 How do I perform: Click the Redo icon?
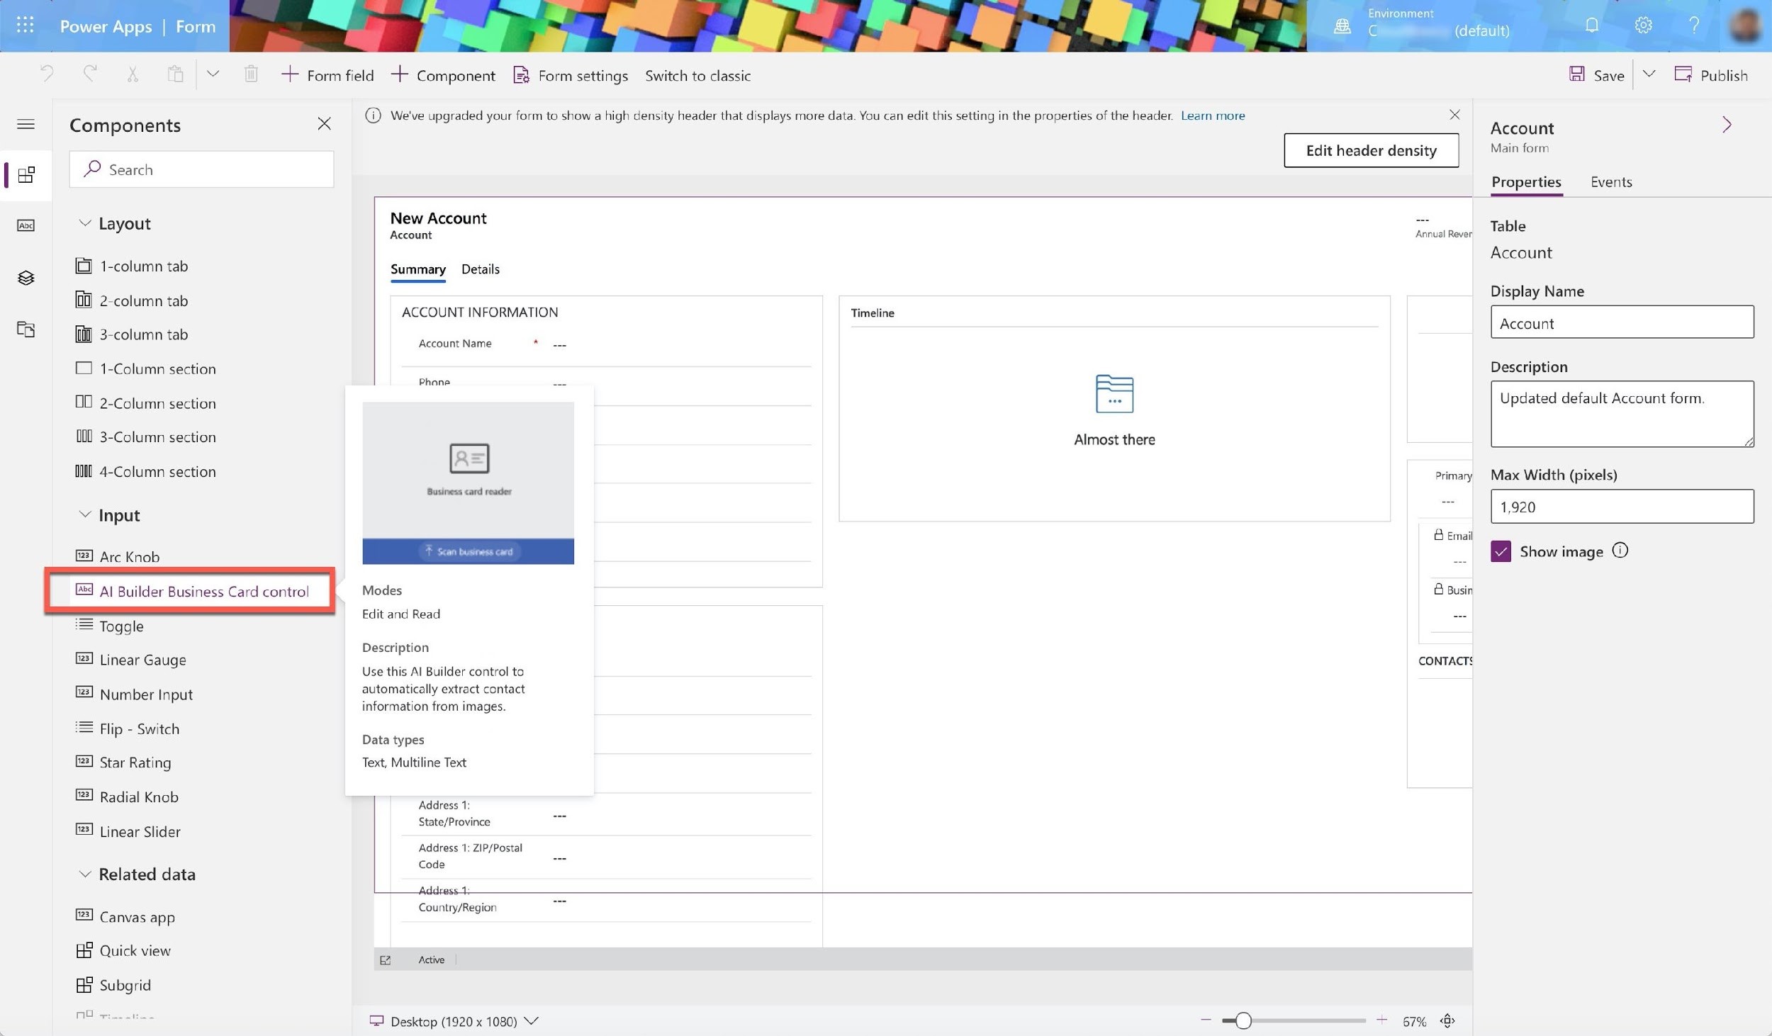tap(90, 74)
